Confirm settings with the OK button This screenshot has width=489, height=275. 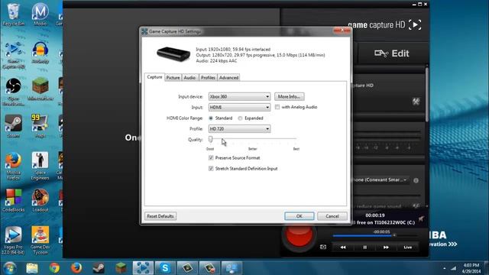tap(299, 216)
